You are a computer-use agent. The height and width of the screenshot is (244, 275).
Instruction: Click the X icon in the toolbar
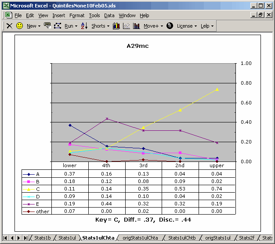click(x=9, y=26)
